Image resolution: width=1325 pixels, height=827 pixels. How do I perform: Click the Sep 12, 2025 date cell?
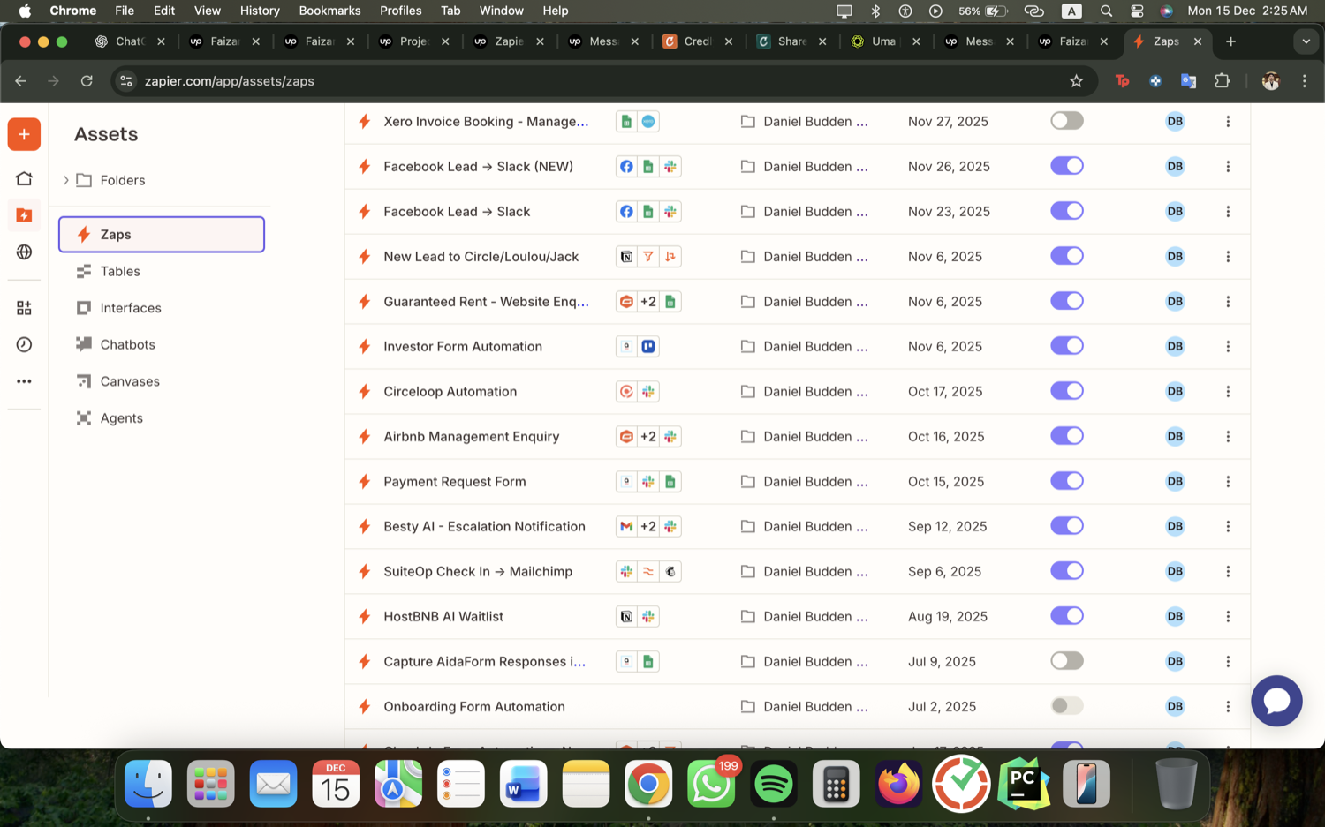tap(948, 527)
